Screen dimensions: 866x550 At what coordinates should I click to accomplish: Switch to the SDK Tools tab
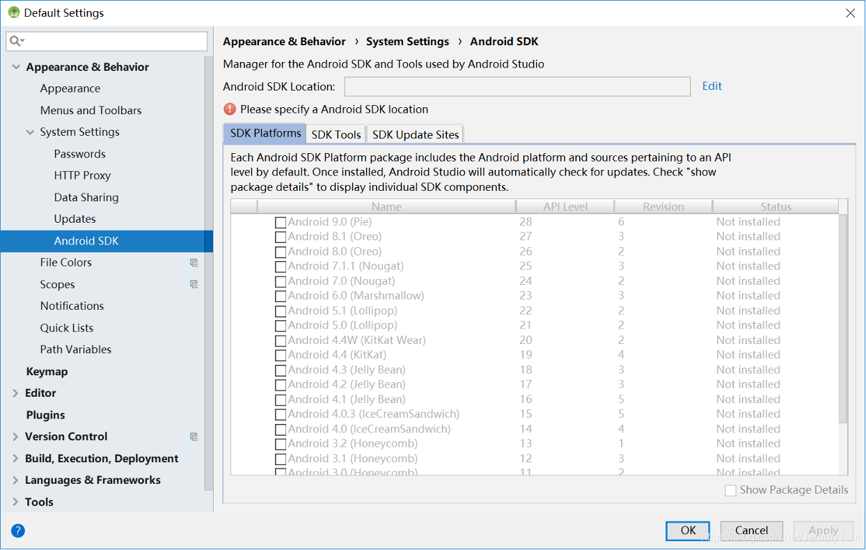(336, 134)
